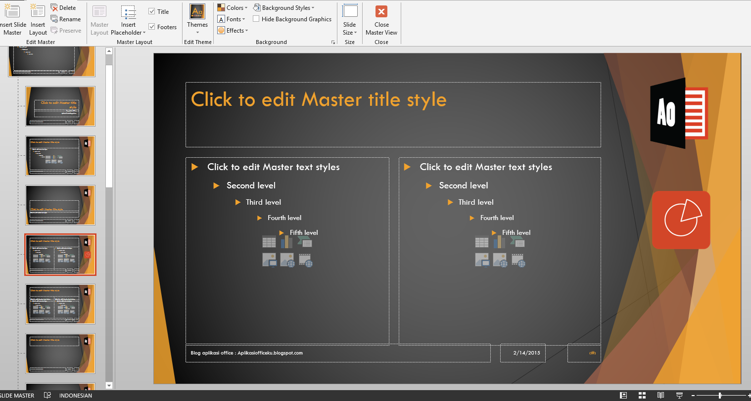Click Close Master View
Image resolution: width=751 pixels, height=401 pixels.
pyautogui.click(x=381, y=20)
